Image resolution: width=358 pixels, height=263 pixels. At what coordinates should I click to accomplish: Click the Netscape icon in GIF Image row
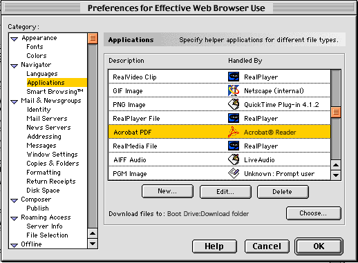click(x=234, y=90)
